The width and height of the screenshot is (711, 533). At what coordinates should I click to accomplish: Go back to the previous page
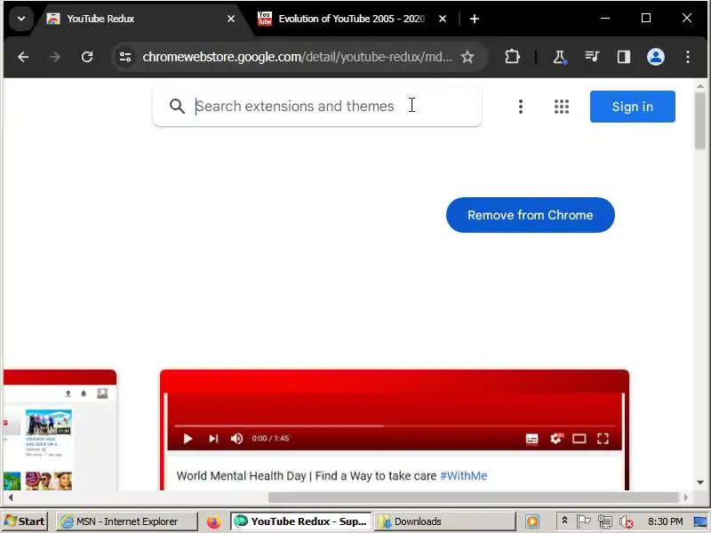[23, 57]
